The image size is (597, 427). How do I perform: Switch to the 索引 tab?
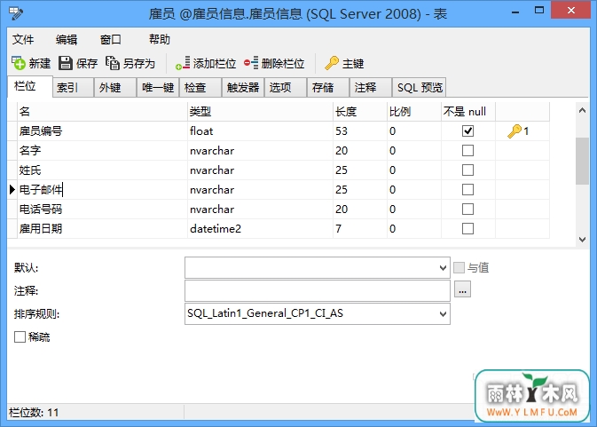coord(73,88)
